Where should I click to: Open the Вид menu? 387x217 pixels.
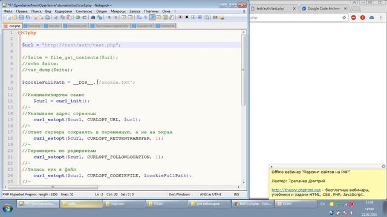point(48,11)
